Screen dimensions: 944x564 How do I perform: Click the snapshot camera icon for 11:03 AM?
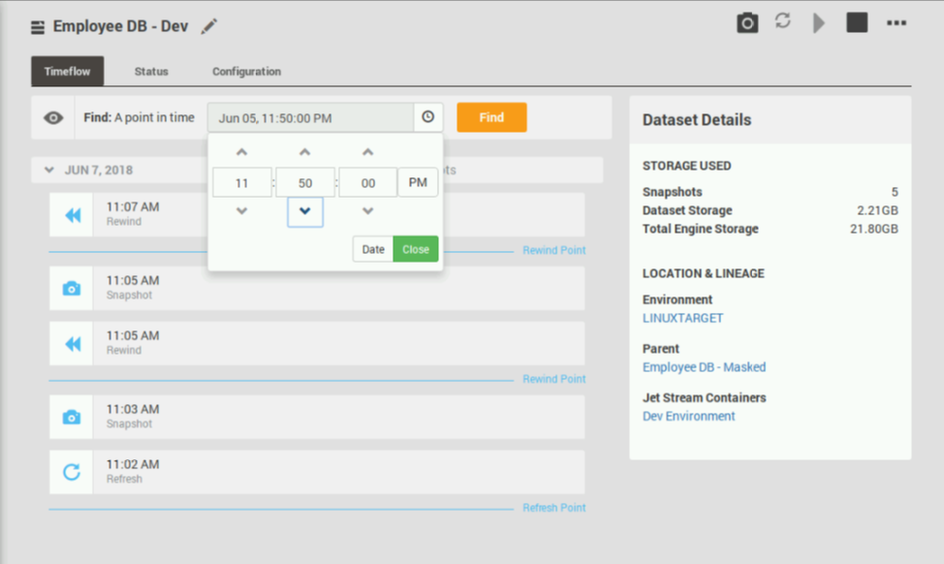[72, 417]
